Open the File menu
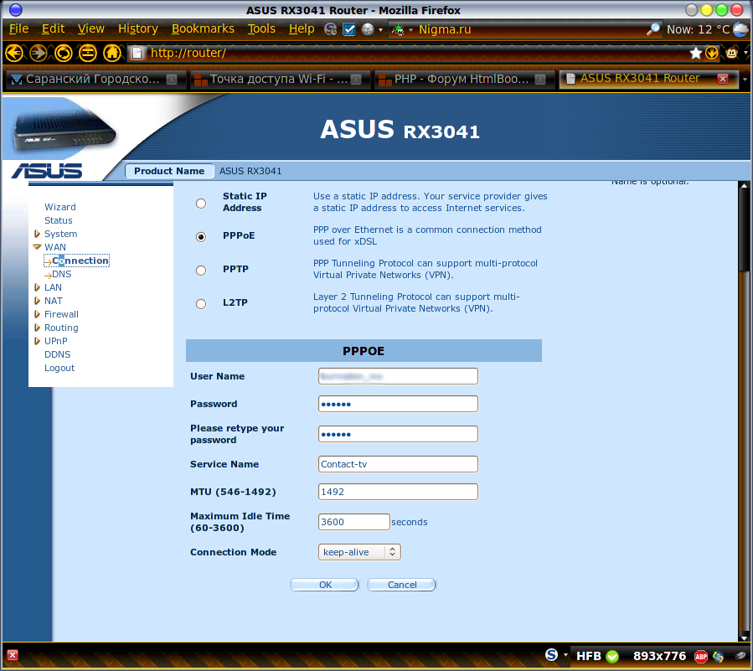Screen dimensions: 753x671 pyautogui.click(x=18, y=29)
